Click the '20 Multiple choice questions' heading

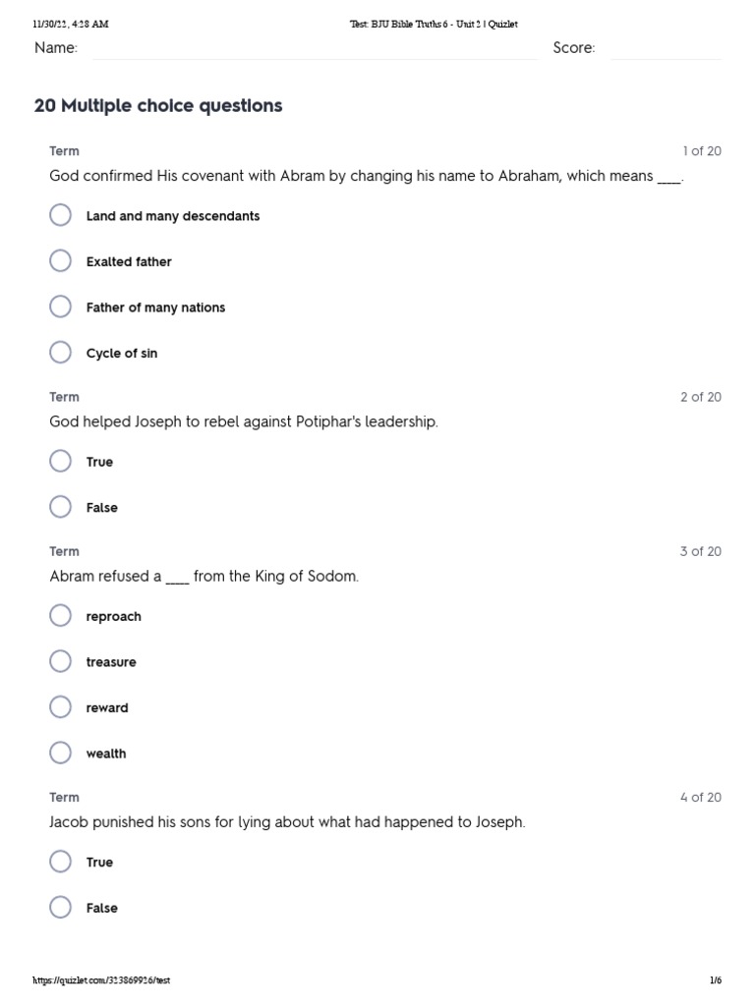click(x=158, y=106)
